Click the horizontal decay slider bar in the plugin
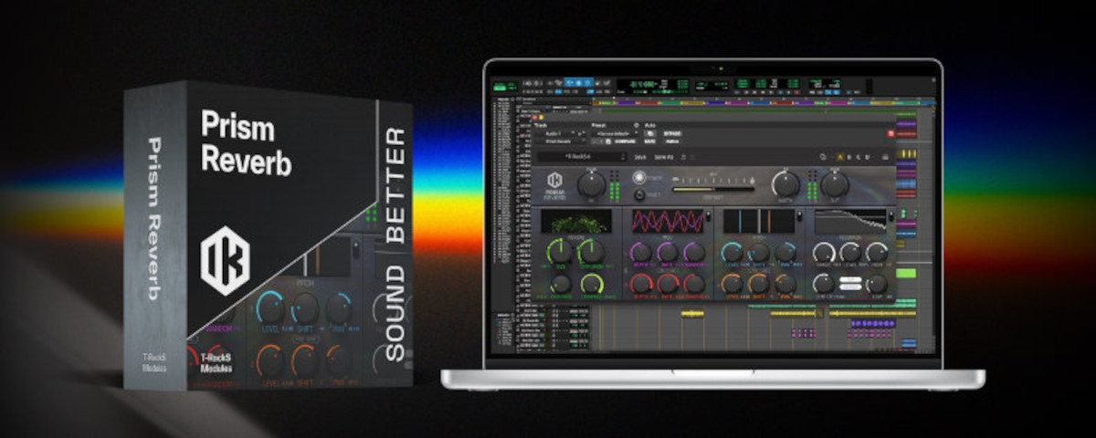Screen dimensions: 1096x438 [x=713, y=189]
